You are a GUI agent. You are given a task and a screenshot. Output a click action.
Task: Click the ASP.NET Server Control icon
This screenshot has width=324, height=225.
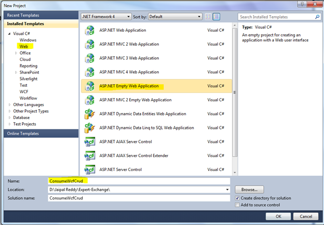[90, 169]
